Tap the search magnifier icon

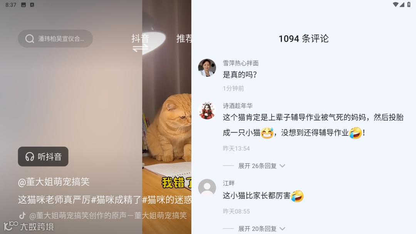point(30,39)
